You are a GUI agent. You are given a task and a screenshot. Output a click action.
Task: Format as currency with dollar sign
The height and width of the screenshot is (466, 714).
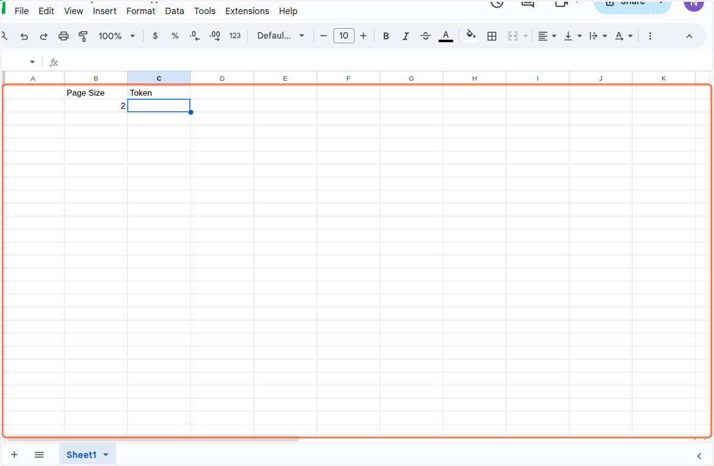[x=155, y=36]
